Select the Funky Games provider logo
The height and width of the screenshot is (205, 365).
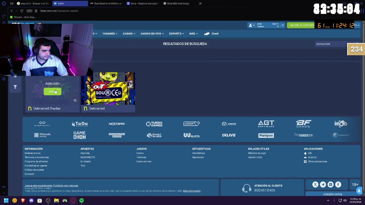[154, 135]
